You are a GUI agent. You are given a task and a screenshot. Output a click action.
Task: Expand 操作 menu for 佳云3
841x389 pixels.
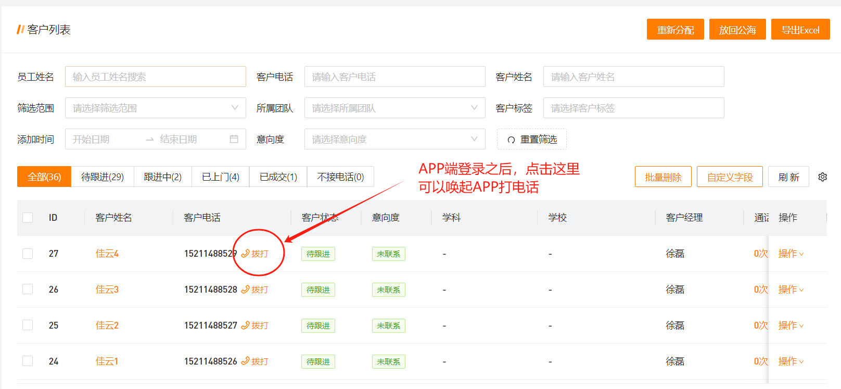[x=791, y=290]
